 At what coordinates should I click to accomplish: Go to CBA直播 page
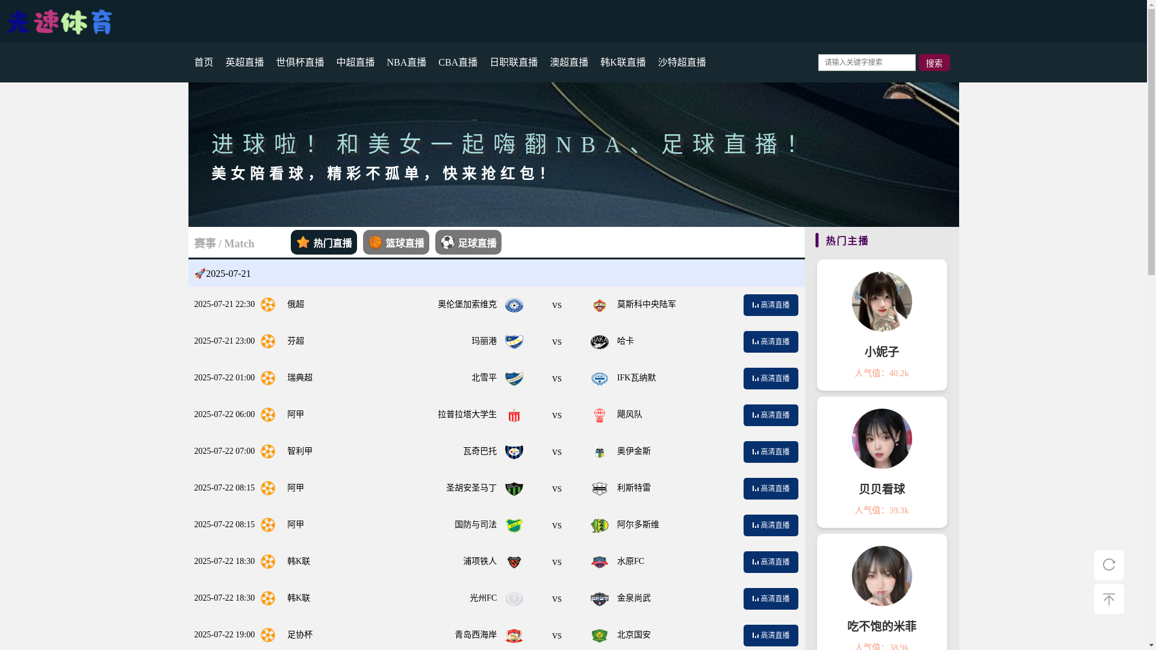click(458, 63)
